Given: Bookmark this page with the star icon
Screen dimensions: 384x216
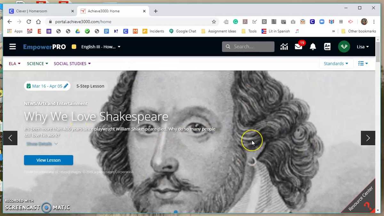Looking at the screenshot, I should pos(214,22).
